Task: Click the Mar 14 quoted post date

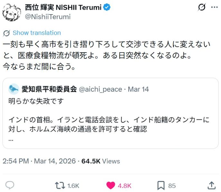Action: (x=138, y=89)
